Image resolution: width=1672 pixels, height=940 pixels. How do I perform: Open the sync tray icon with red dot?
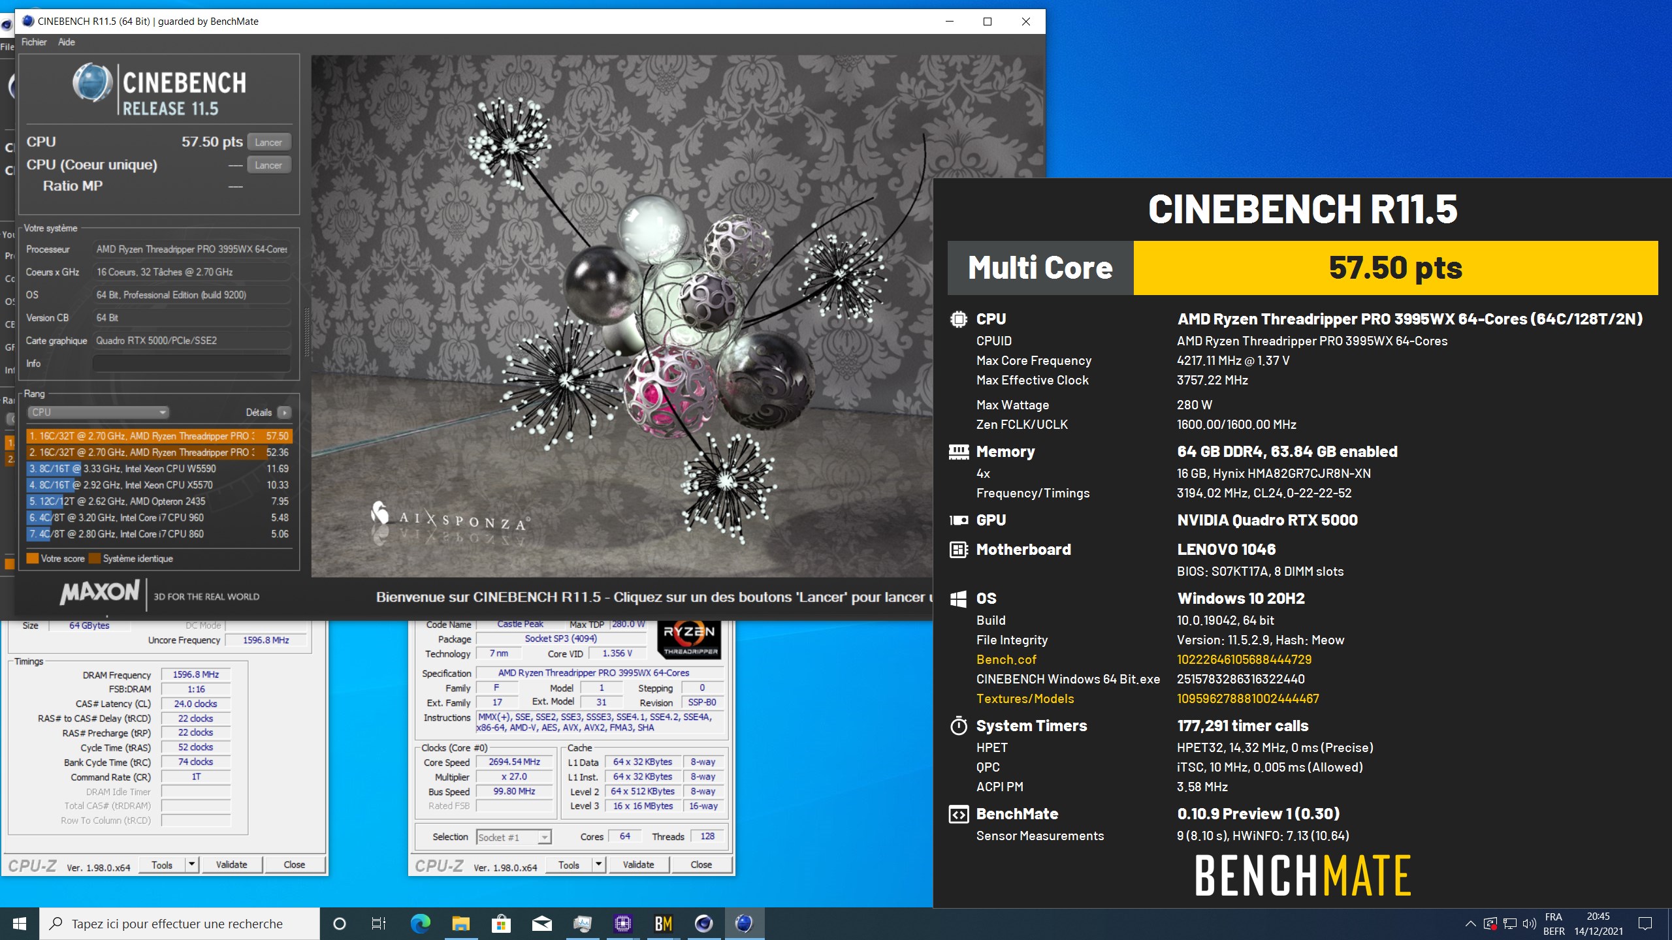point(1490,924)
